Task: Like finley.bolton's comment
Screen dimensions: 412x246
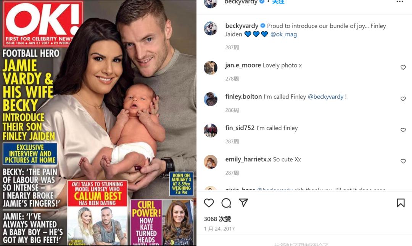Action: pos(403,99)
